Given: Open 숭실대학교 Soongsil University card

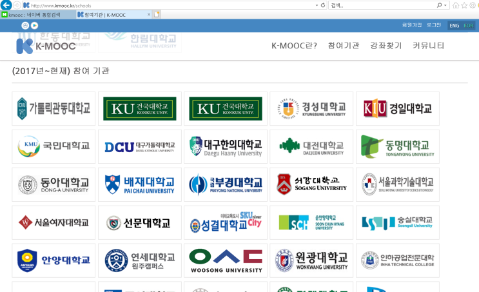Looking at the screenshot, I should click(x=397, y=222).
